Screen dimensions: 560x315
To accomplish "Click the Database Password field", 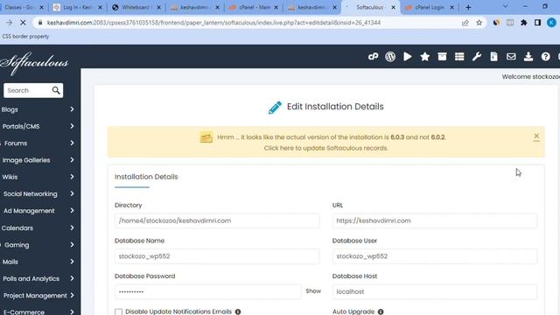I will point(208,291).
